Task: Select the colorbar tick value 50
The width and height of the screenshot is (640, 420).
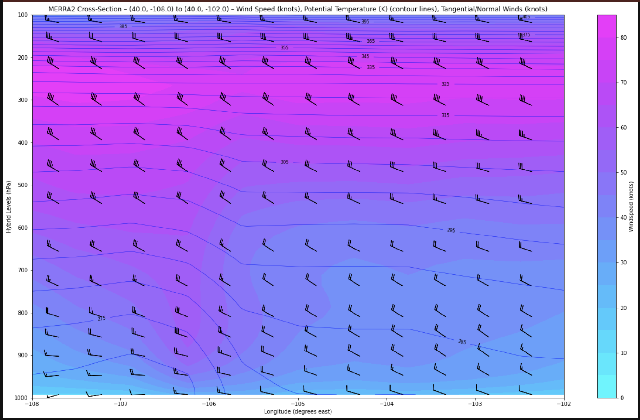Action: click(x=623, y=172)
